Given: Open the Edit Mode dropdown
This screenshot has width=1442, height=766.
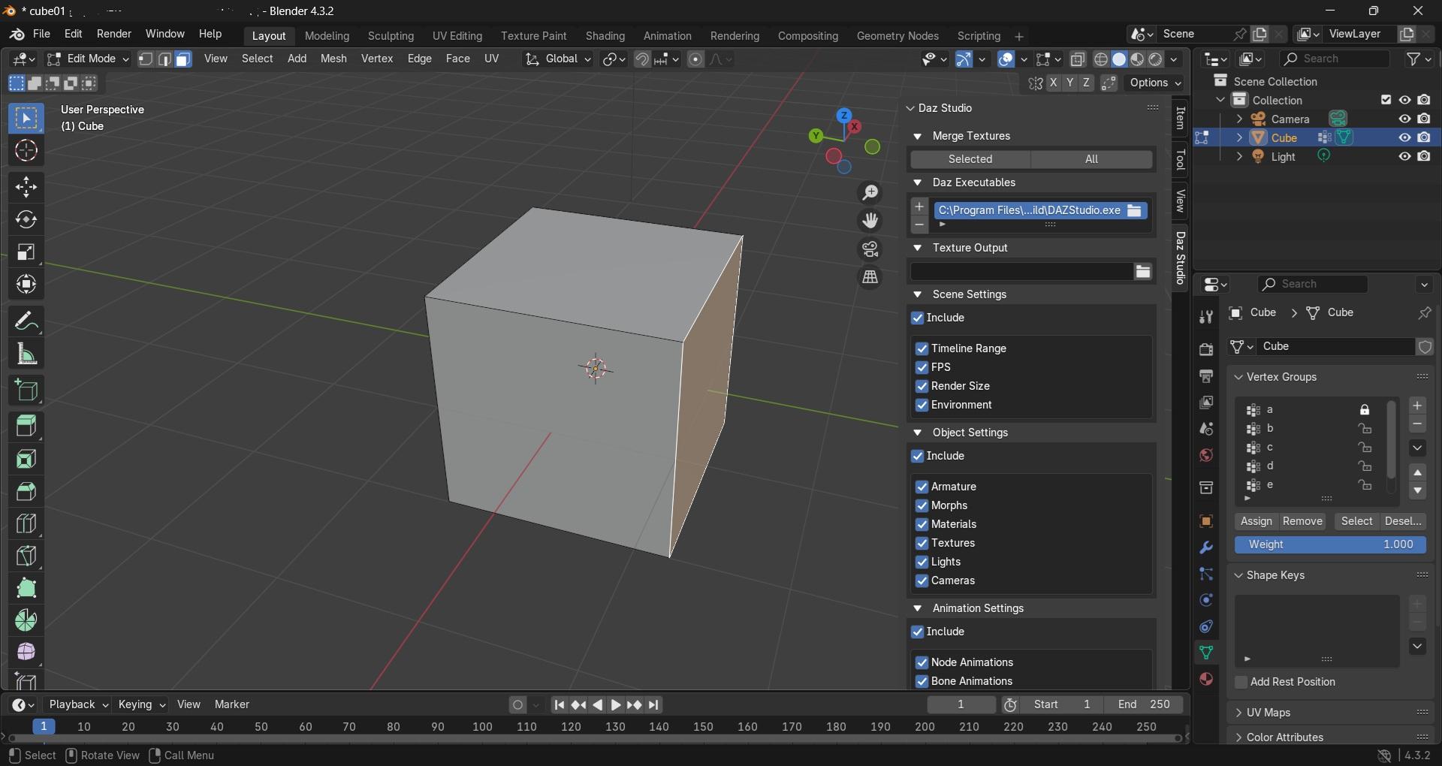Looking at the screenshot, I should click(88, 59).
